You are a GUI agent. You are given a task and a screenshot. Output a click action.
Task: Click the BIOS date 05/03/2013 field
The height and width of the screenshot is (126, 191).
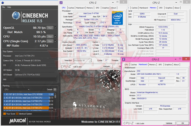(161, 98)
